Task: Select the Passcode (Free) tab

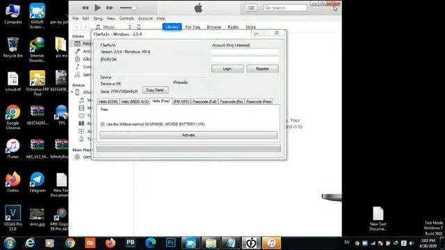Action: click(x=259, y=101)
